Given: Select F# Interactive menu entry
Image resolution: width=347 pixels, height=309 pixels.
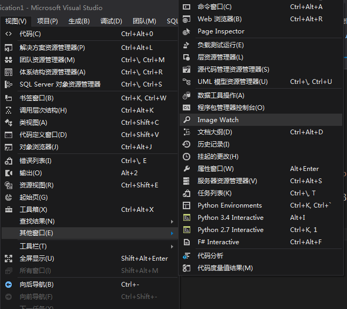Looking at the screenshot, I should pos(218,242).
